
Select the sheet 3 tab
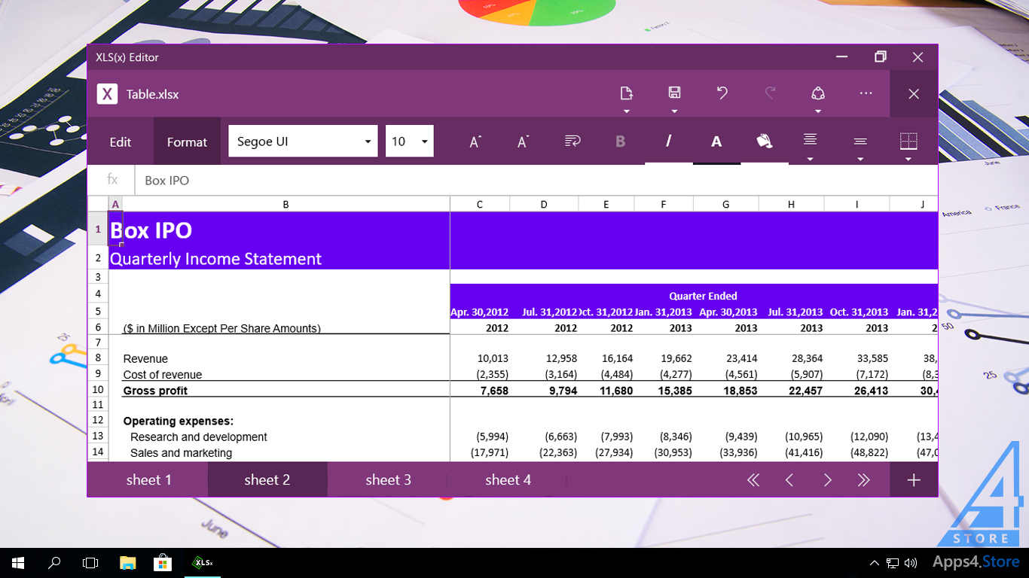point(388,479)
